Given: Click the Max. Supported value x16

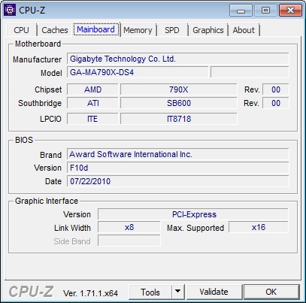Looking at the screenshot, I should [259, 227].
